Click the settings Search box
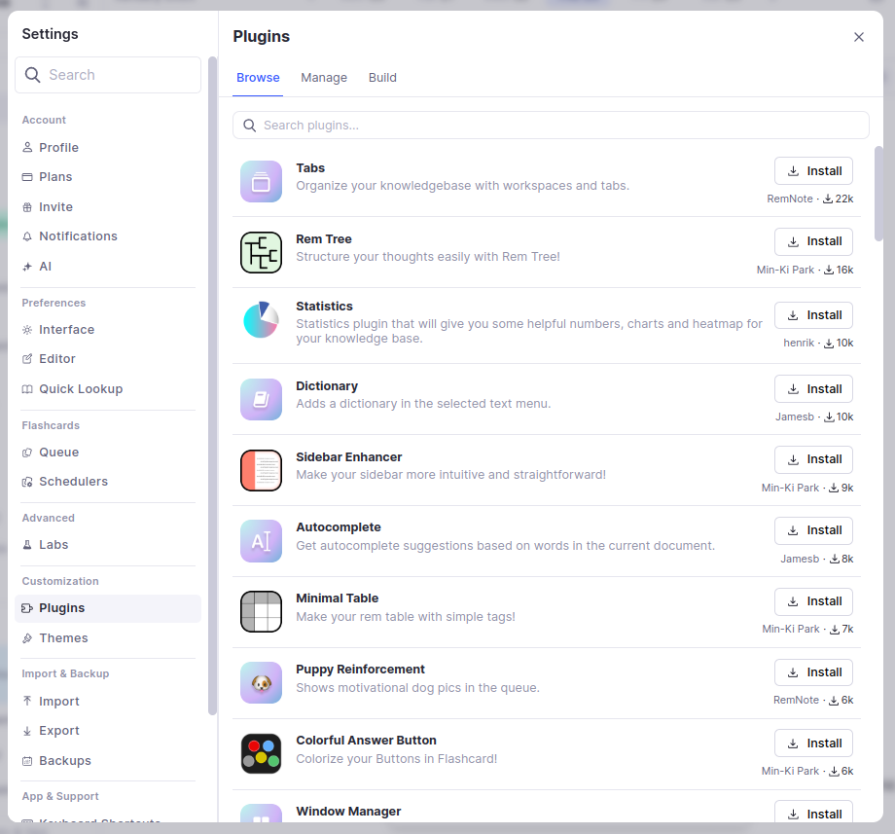This screenshot has width=895, height=834. point(108,75)
